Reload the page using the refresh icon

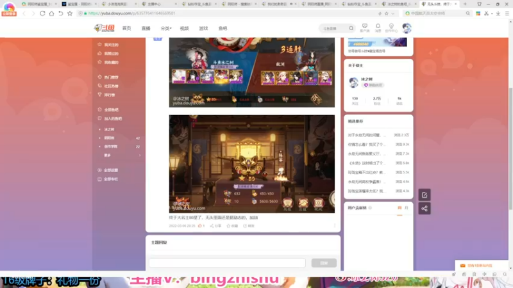click(x=42, y=13)
